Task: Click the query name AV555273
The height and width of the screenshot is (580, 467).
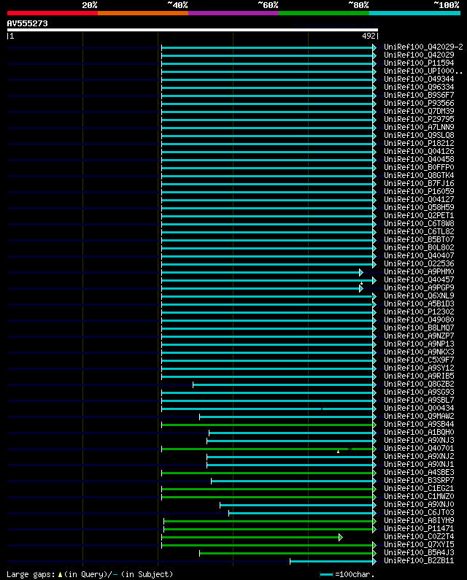Action: [x=28, y=23]
